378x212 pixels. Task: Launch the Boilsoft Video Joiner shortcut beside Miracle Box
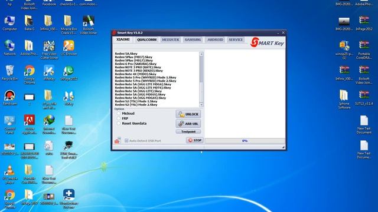click(x=88, y=21)
